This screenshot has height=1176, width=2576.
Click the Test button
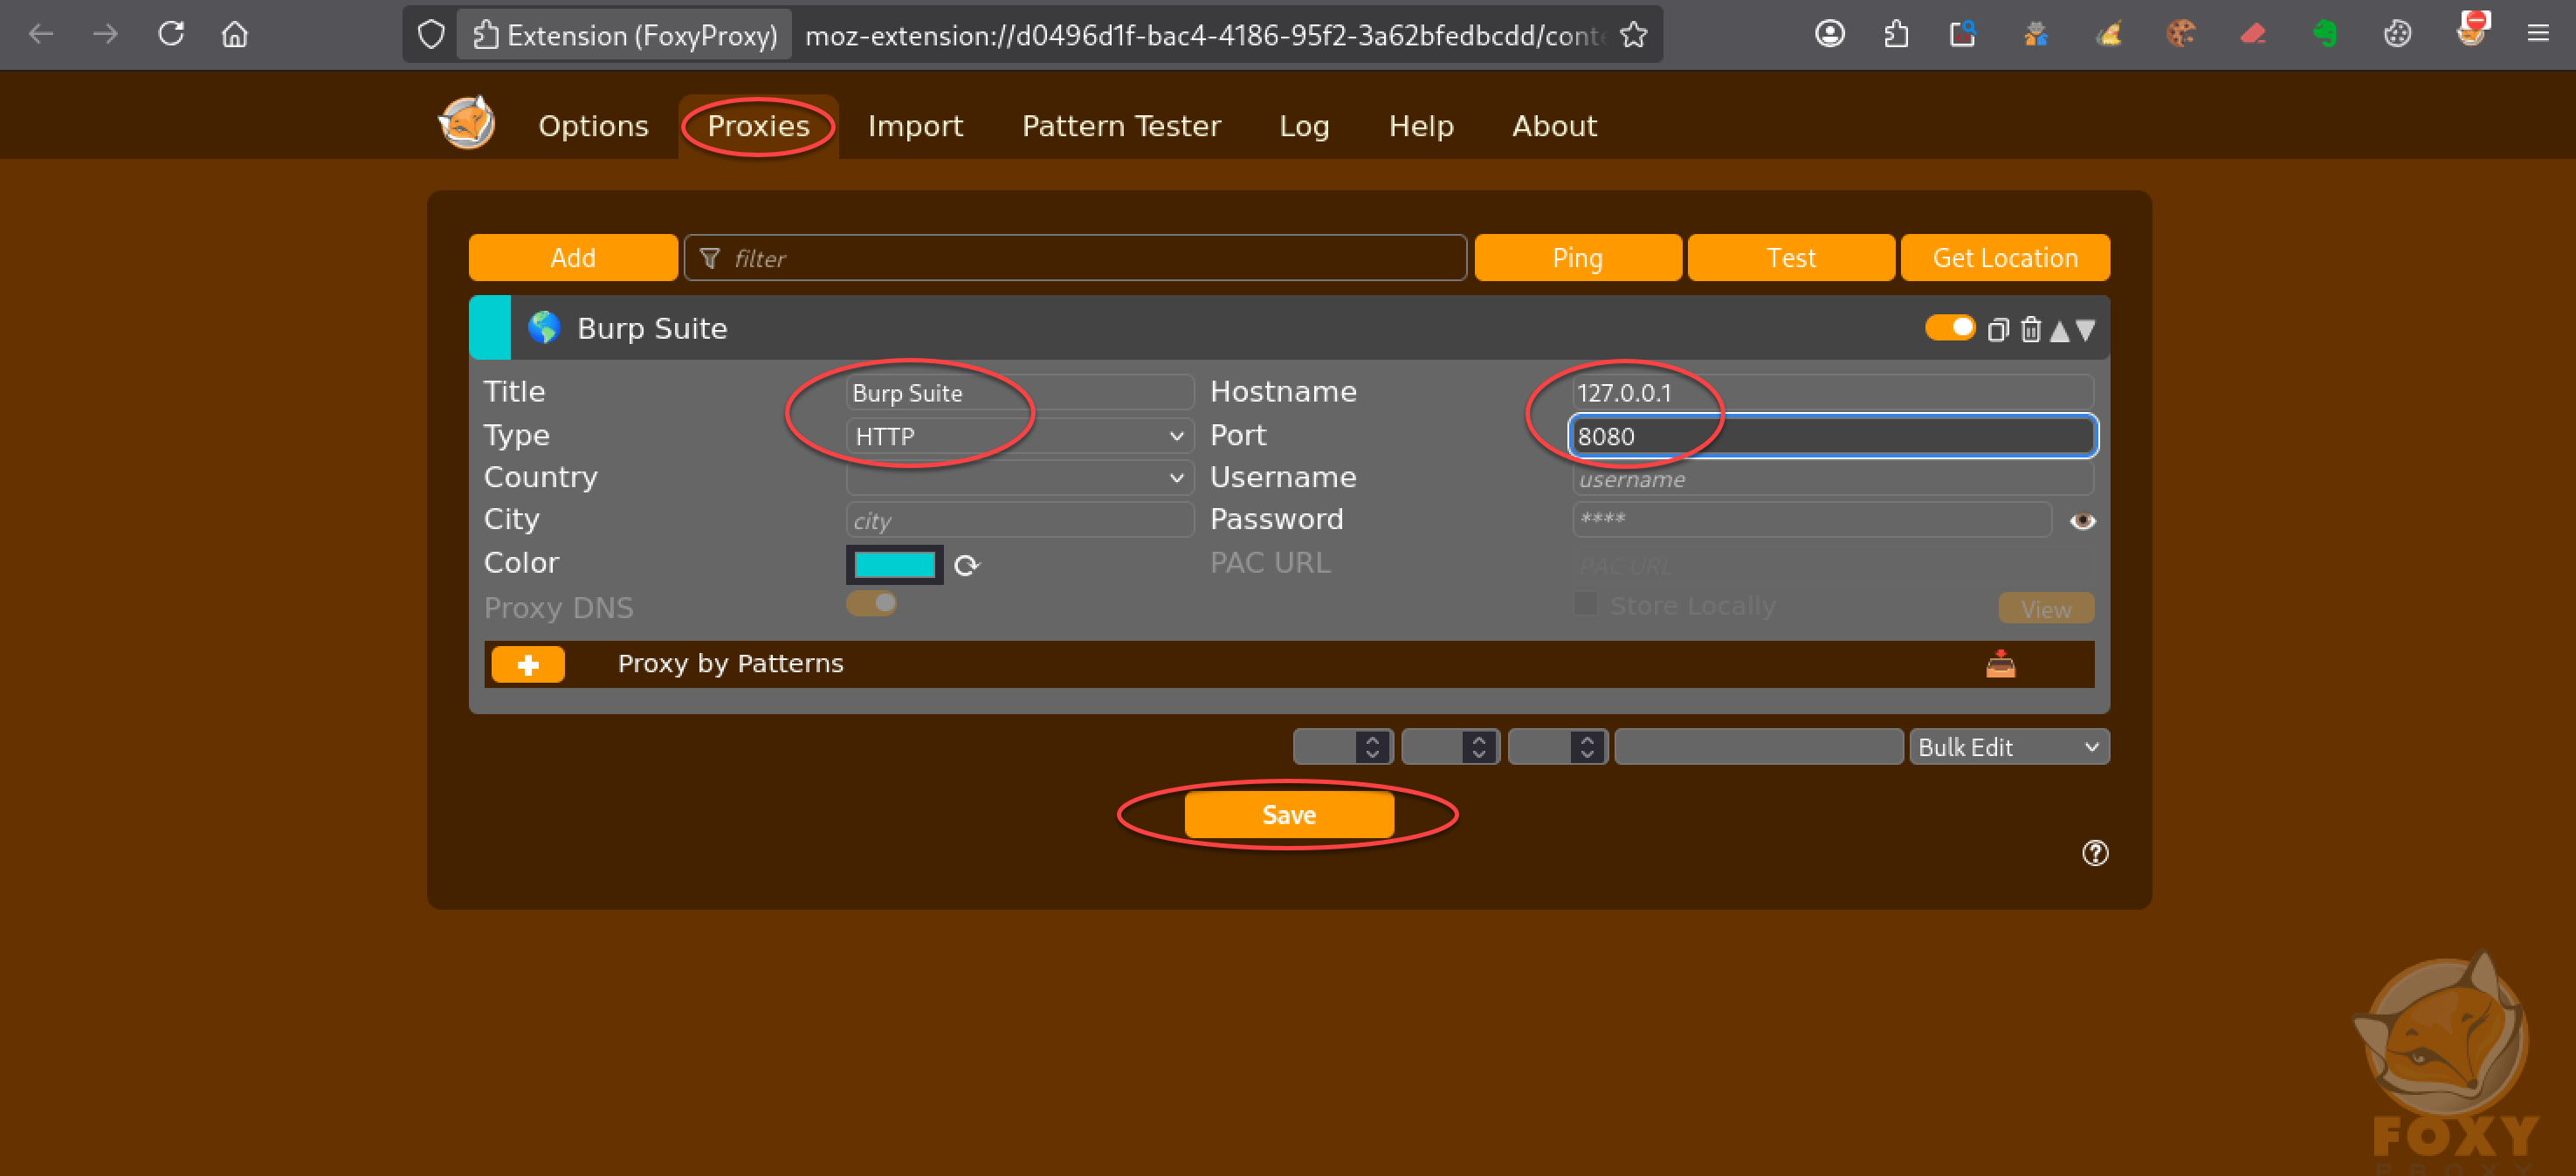(x=1790, y=258)
